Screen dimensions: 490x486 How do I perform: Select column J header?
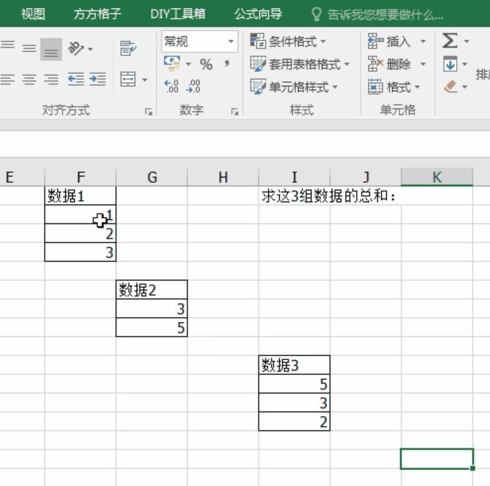(x=366, y=177)
